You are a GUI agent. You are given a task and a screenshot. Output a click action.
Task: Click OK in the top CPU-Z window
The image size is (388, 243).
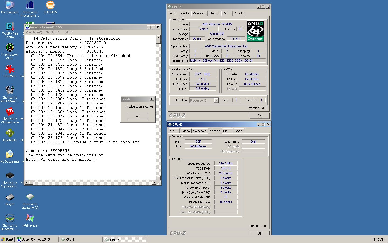pos(259,116)
